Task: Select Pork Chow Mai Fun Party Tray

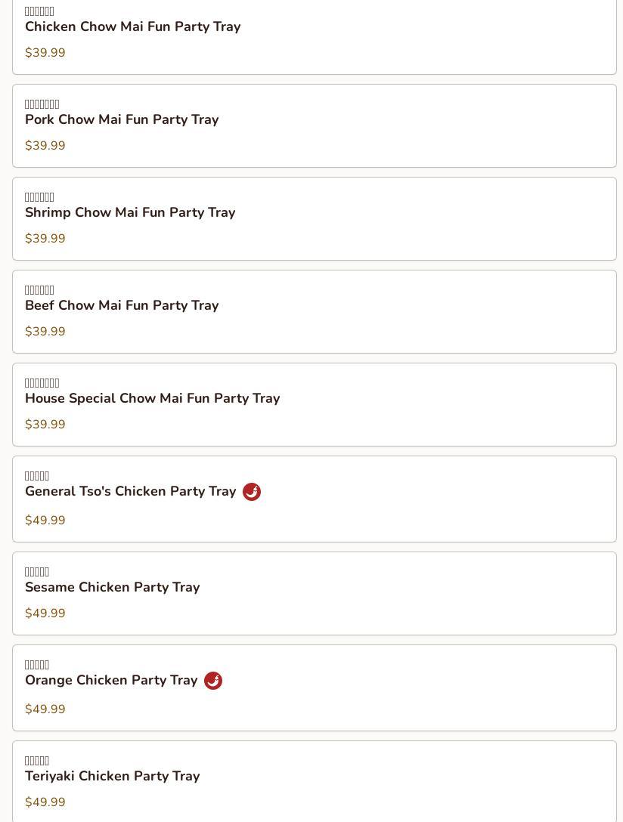Action: click(x=314, y=126)
